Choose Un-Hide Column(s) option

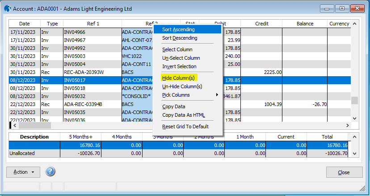tap(182, 86)
